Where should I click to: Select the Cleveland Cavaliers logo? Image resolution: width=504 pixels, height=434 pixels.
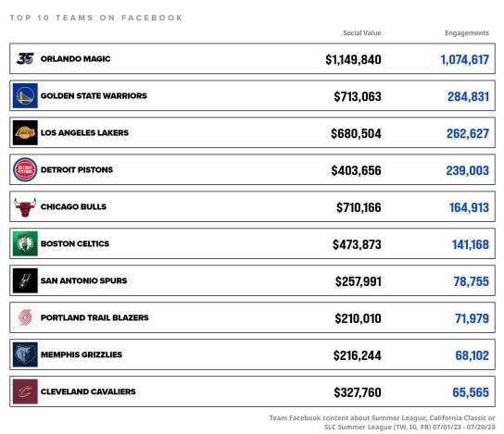25,391
